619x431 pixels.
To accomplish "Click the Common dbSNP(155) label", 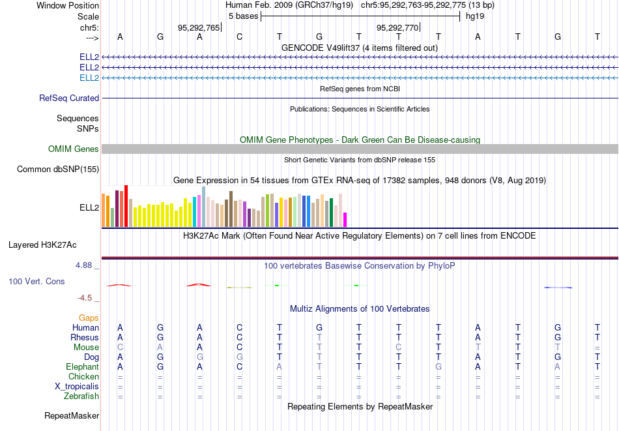I will [x=58, y=169].
